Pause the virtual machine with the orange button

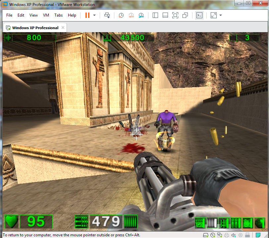pyautogui.click(x=87, y=15)
